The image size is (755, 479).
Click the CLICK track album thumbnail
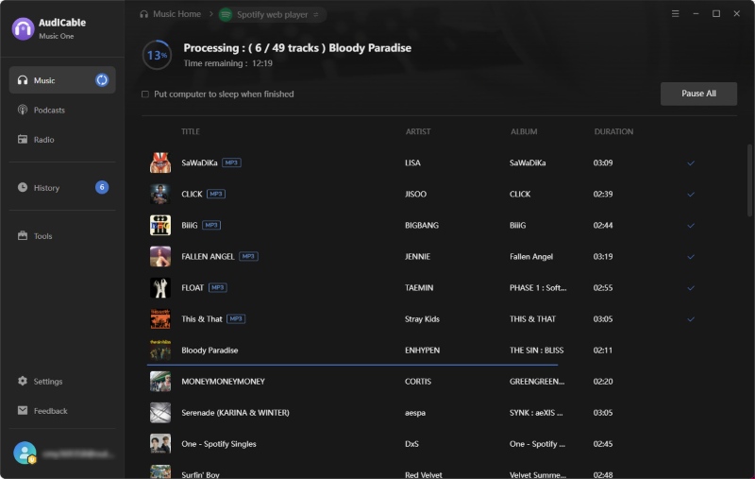(160, 195)
